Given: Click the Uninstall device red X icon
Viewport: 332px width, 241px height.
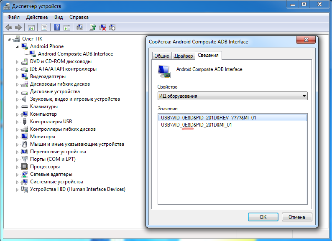Looking at the screenshot, I should pyautogui.click(x=102, y=28).
